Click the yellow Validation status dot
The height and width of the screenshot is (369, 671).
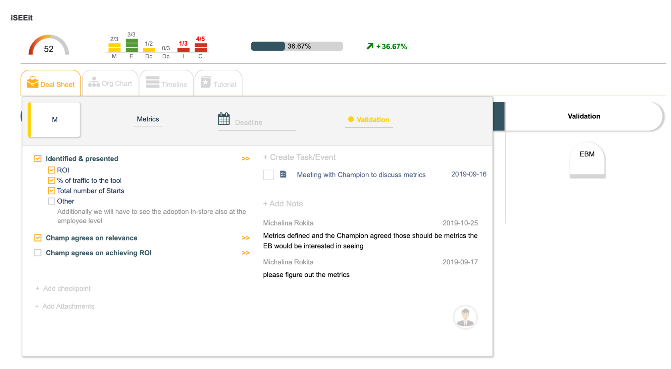click(351, 119)
